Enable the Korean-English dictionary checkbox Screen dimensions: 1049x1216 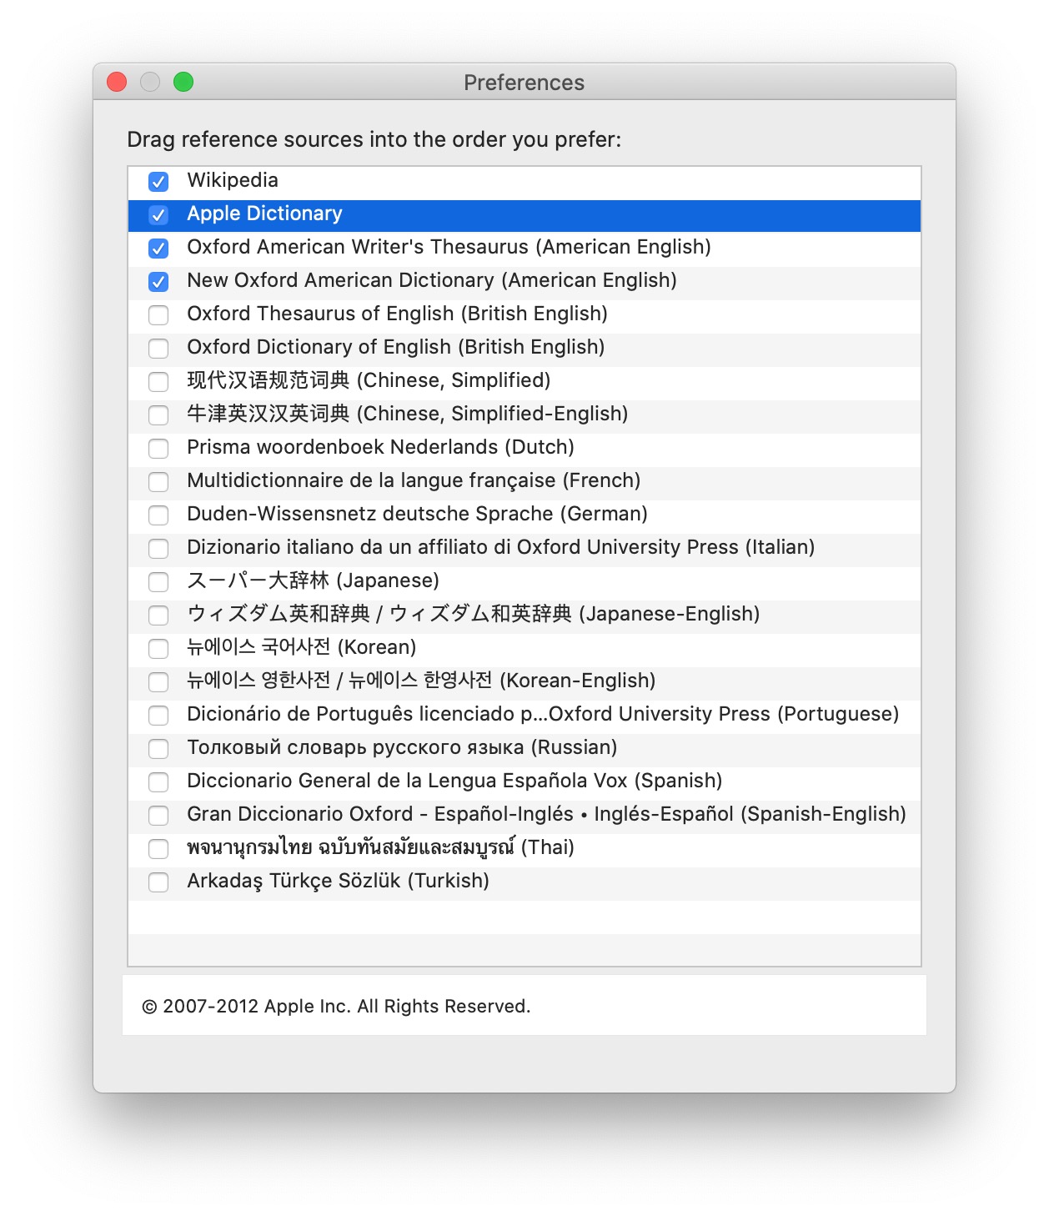[158, 681]
